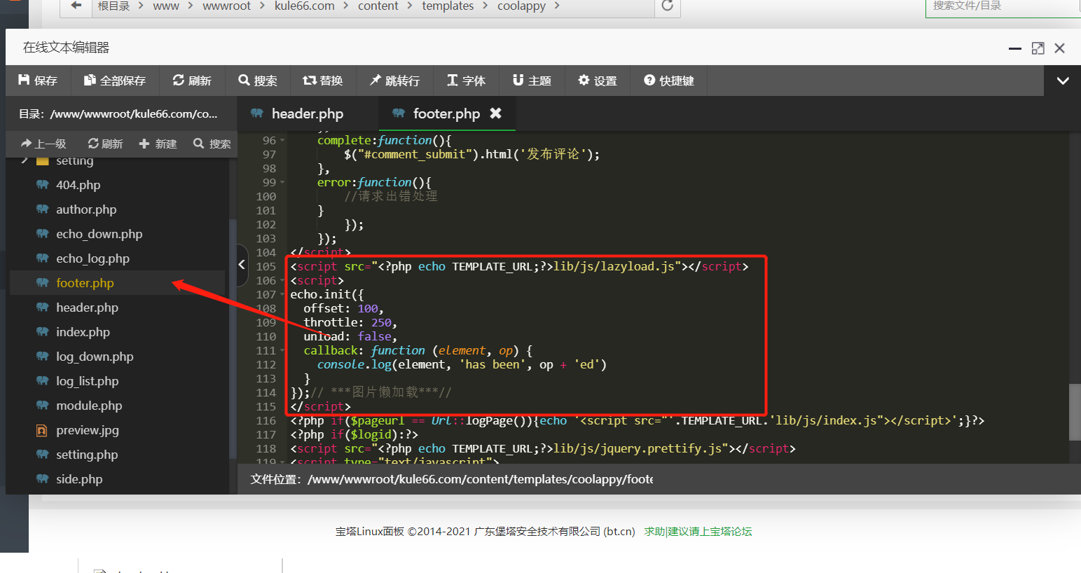1081x573 pixels.
Task: Open Jump to line (跳转行)
Action: point(394,81)
